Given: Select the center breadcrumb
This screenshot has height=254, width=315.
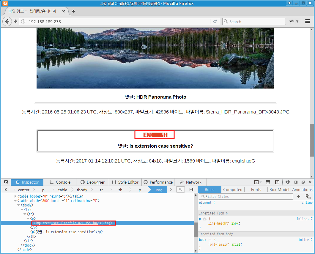Looking at the screenshot, I should (x=24, y=190).
